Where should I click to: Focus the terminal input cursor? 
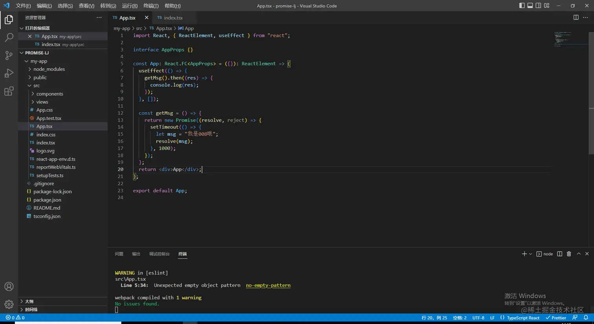tap(117, 310)
